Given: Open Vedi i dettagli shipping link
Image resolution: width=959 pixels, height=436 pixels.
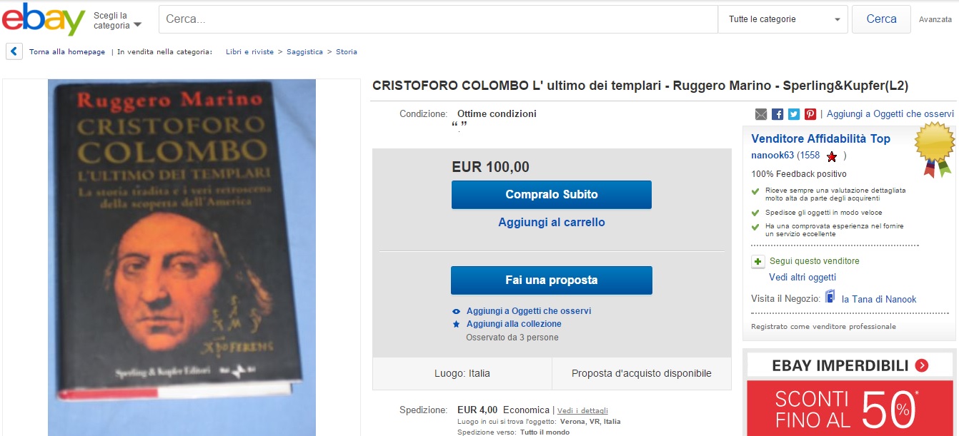Looking at the screenshot, I should click(x=582, y=410).
